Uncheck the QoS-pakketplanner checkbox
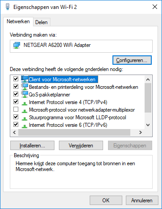The width and height of the screenshot is (162, 209). [16, 94]
